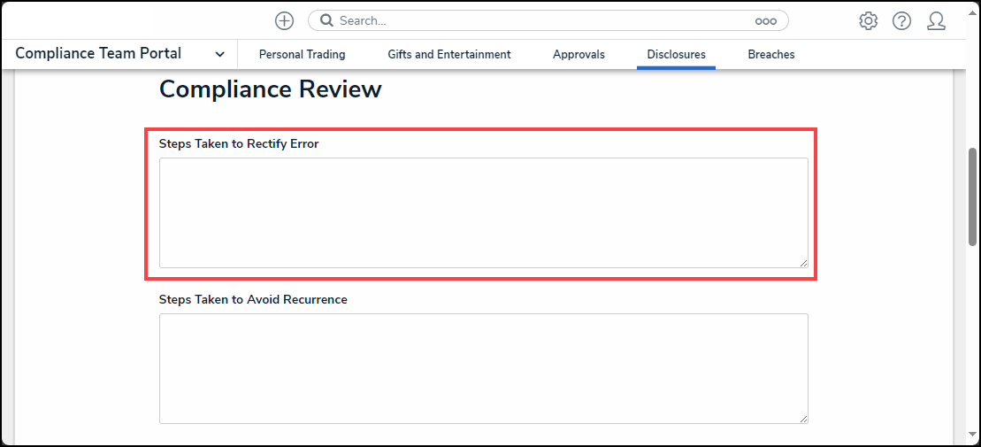Open the settings gear icon
The image size is (981, 447).
(x=869, y=21)
